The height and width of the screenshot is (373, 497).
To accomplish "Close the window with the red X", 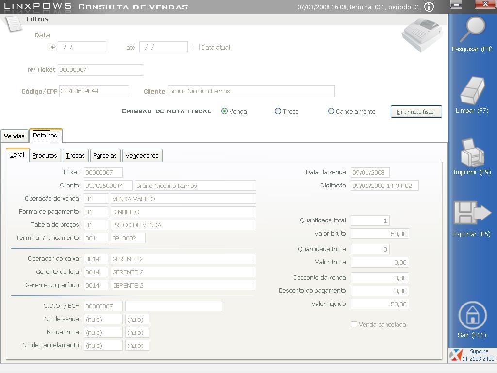I will pyautogui.click(x=485, y=4).
